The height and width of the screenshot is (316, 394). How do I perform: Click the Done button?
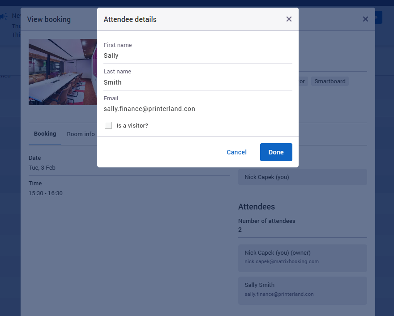click(276, 152)
